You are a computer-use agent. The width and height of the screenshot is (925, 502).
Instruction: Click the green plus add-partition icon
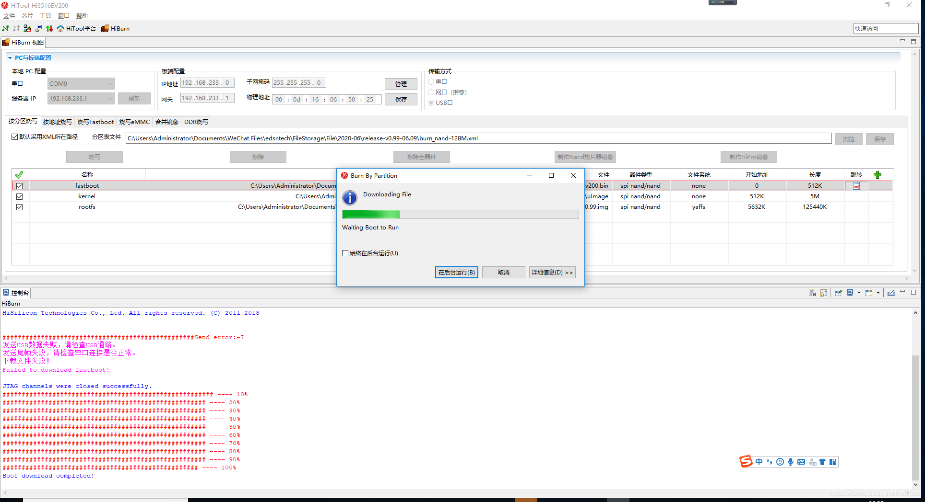tap(878, 175)
